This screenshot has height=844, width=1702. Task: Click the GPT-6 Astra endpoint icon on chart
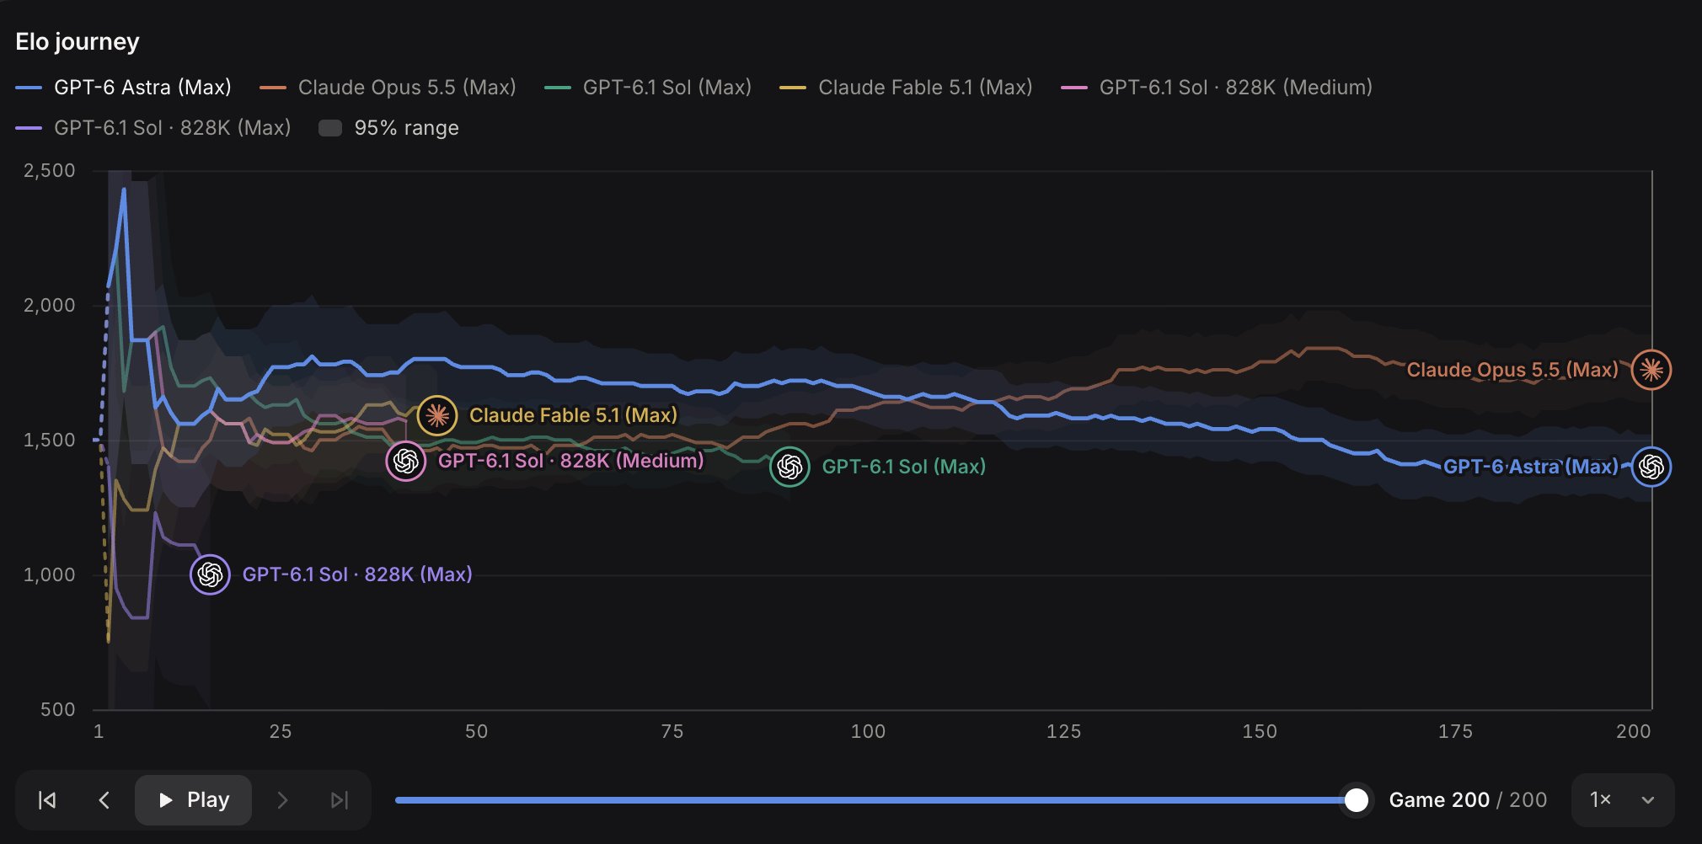[x=1651, y=467]
